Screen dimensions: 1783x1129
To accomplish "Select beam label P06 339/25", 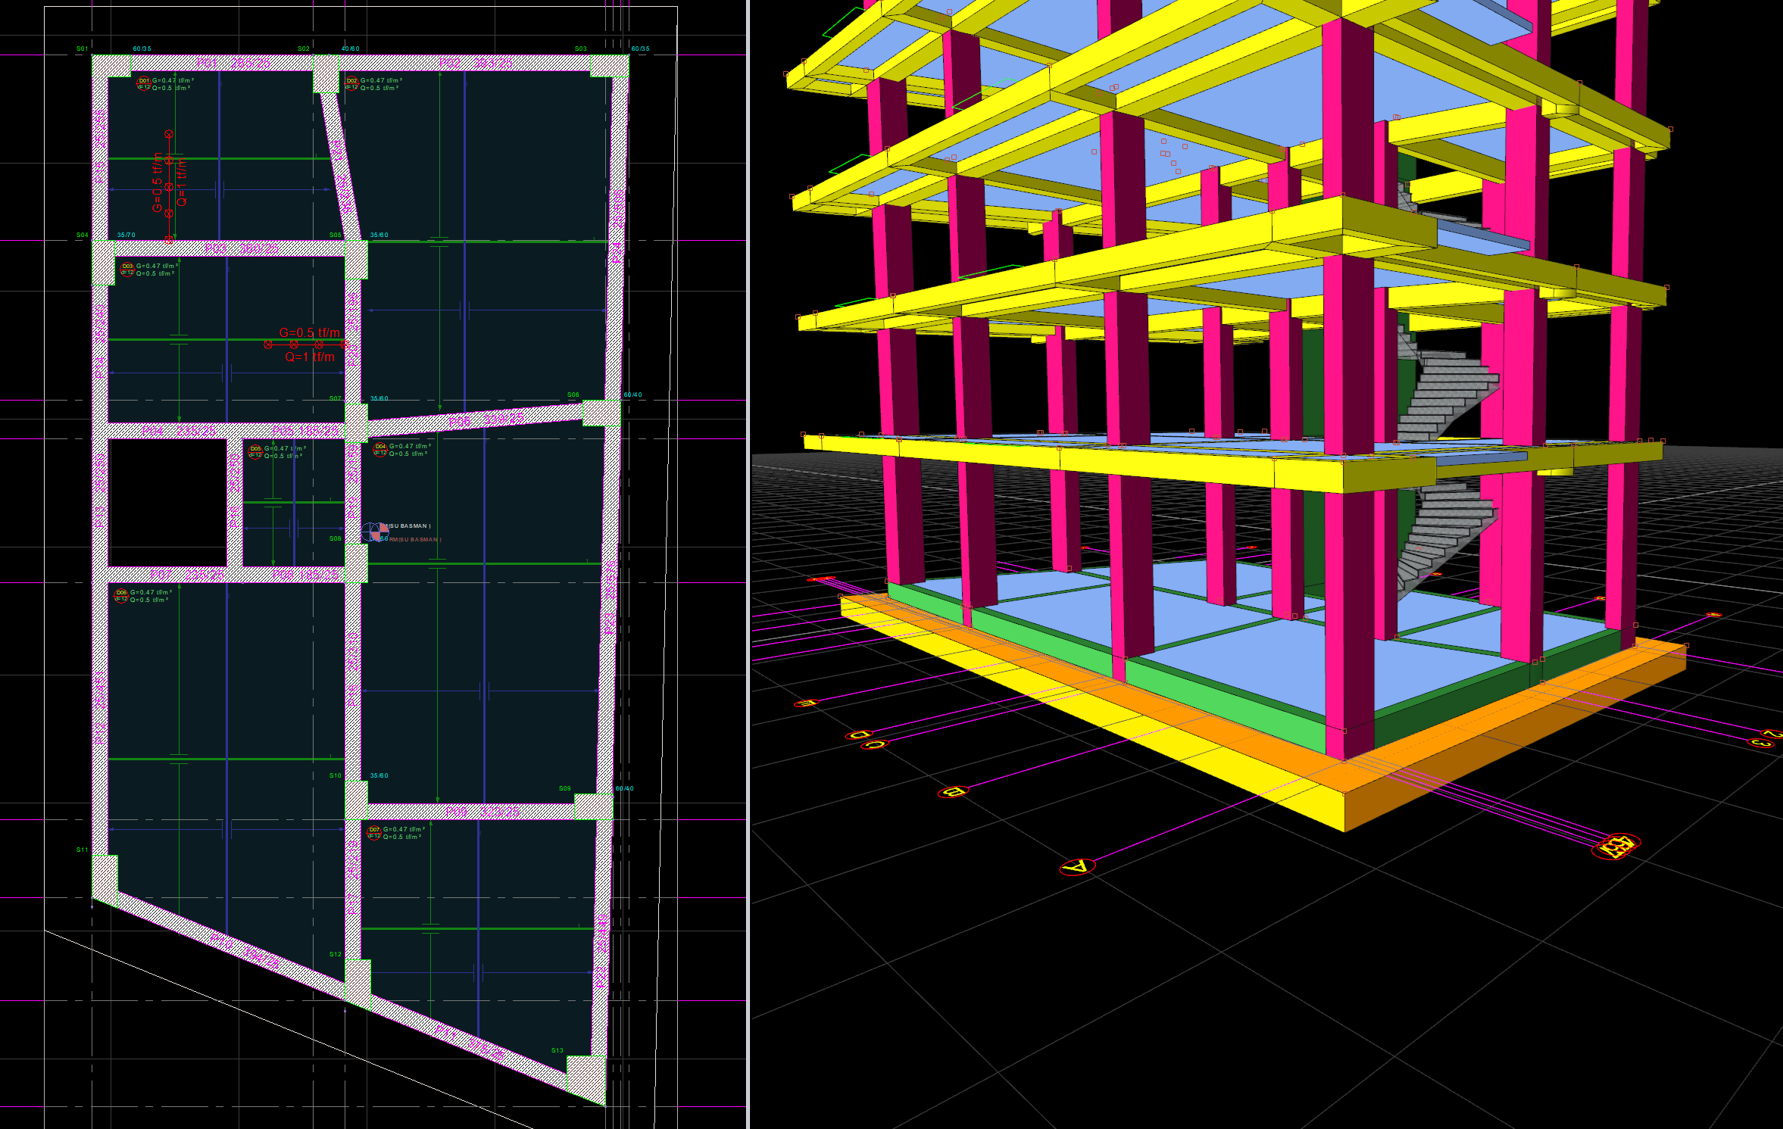I will pyautogui.click(x=486, y=419).
